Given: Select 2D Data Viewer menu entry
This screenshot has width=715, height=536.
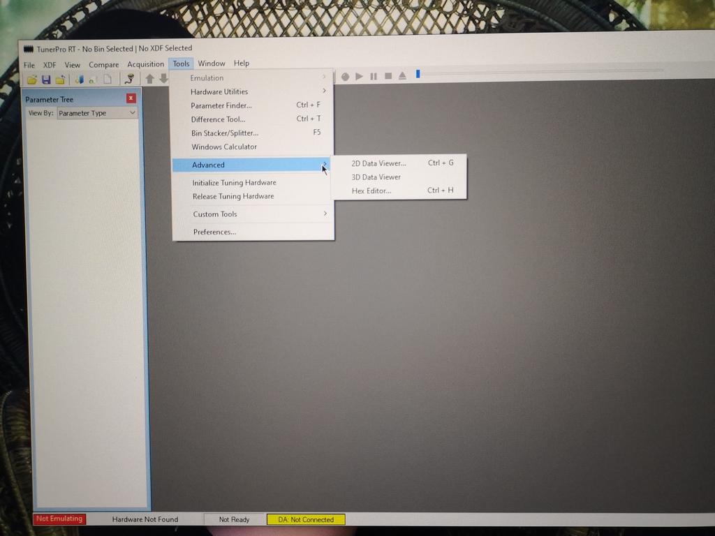Looking at the screenshot, I should pos(378,163).
